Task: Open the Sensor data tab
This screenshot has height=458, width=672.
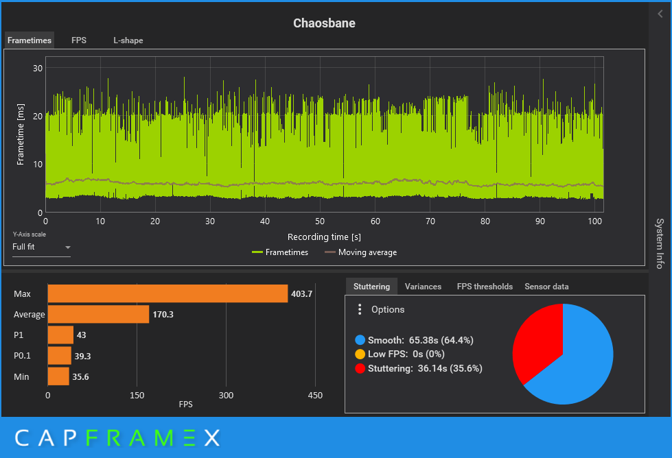Action: pos(546,287)
